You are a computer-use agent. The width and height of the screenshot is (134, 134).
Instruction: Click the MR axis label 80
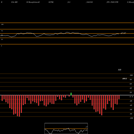click(131, 80)
